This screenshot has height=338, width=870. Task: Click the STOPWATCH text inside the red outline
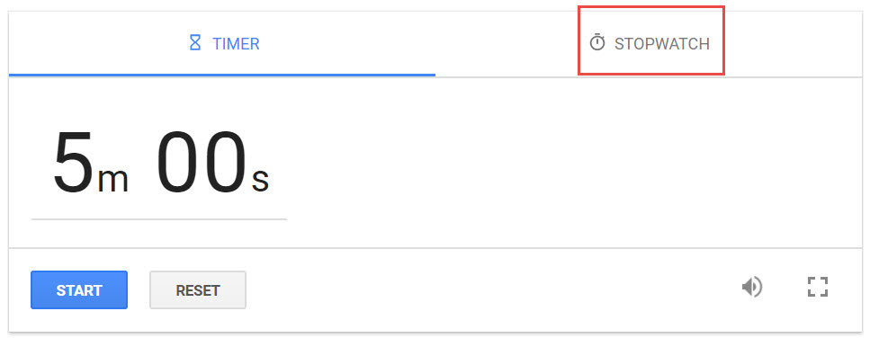pos(662,43)
